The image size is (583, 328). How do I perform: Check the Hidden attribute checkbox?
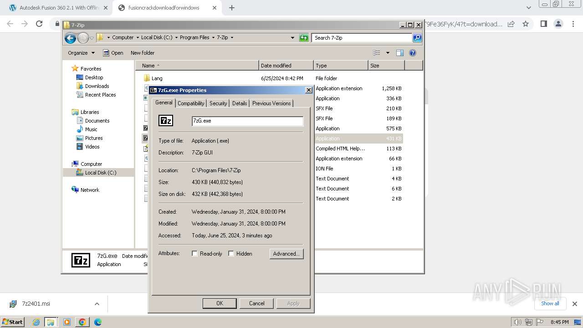[x=231, y=254]
